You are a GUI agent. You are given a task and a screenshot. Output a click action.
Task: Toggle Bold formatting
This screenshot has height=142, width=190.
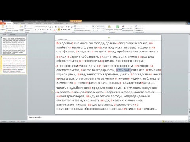[36, 30]
